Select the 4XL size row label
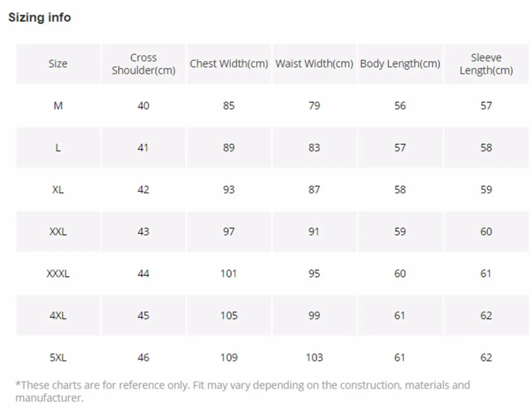 coord(58,316)
